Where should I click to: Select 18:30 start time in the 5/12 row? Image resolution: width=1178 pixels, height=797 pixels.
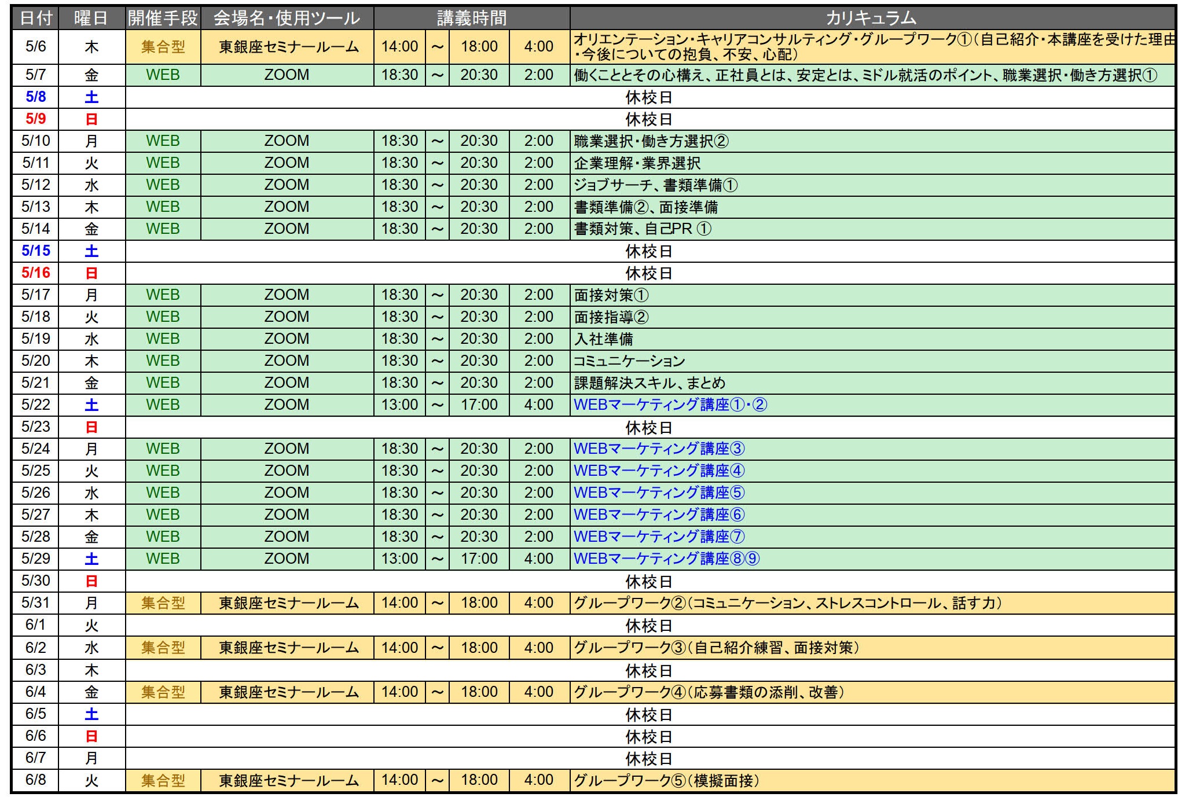pos(399,185)
